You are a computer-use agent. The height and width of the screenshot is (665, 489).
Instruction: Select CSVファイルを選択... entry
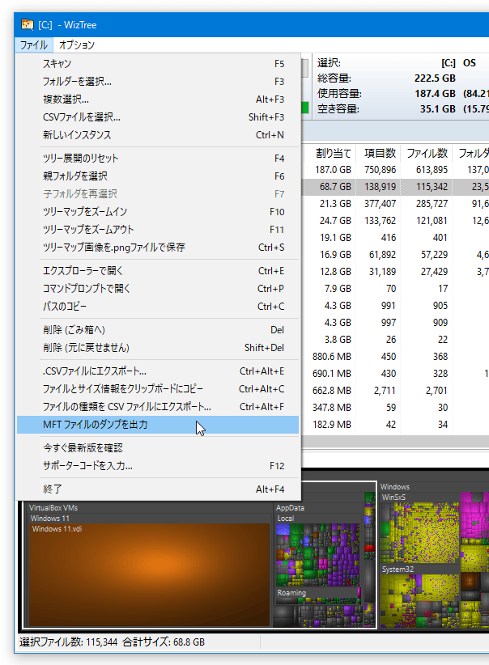coord(158,117)
